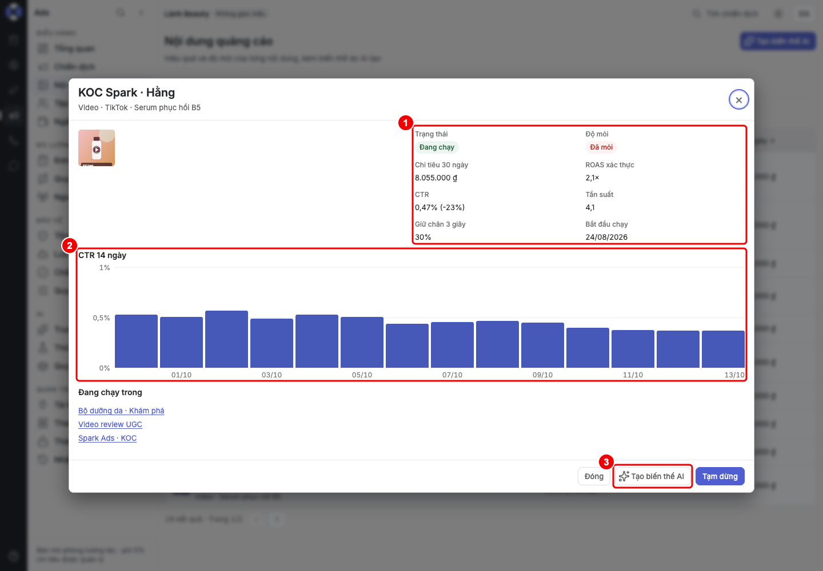The width and height of the screenshot is (823, 571).
Task: Click the Đã mỏi fatigue badge
Action: tap(601, 147)
